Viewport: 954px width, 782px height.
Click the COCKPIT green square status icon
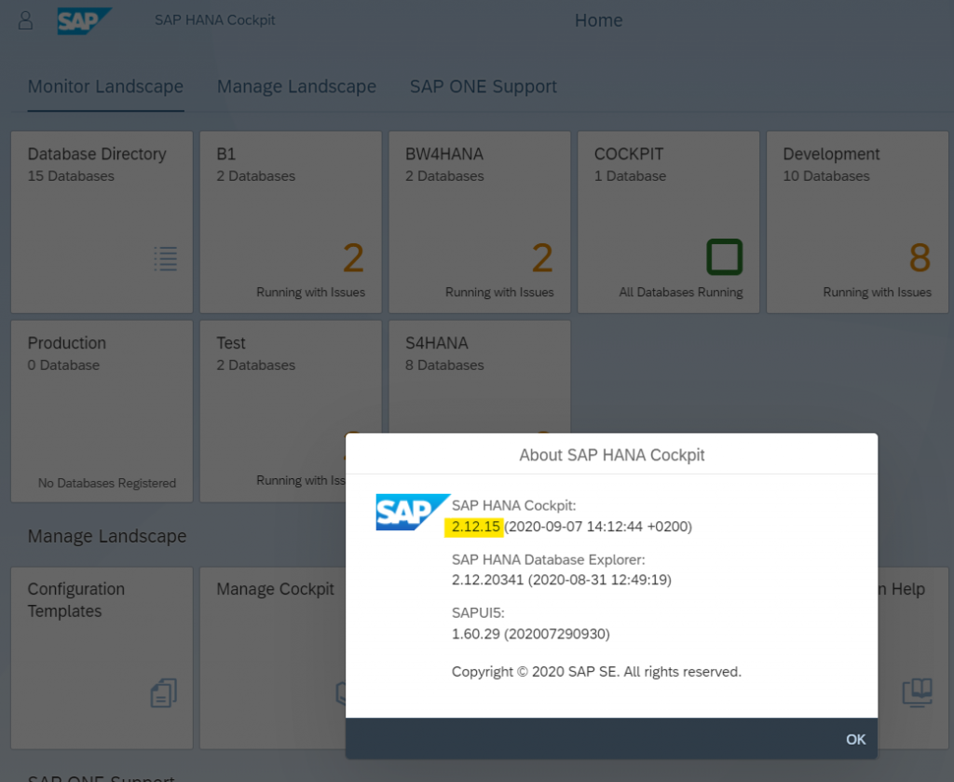point(724,257)
